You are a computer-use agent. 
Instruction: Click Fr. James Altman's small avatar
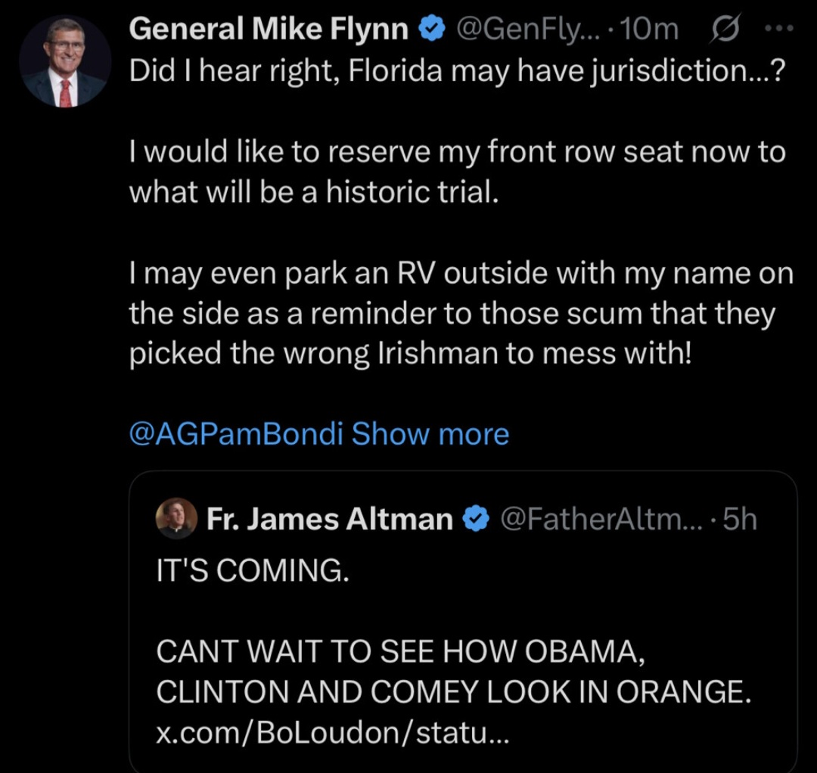[x=176, y=519]
